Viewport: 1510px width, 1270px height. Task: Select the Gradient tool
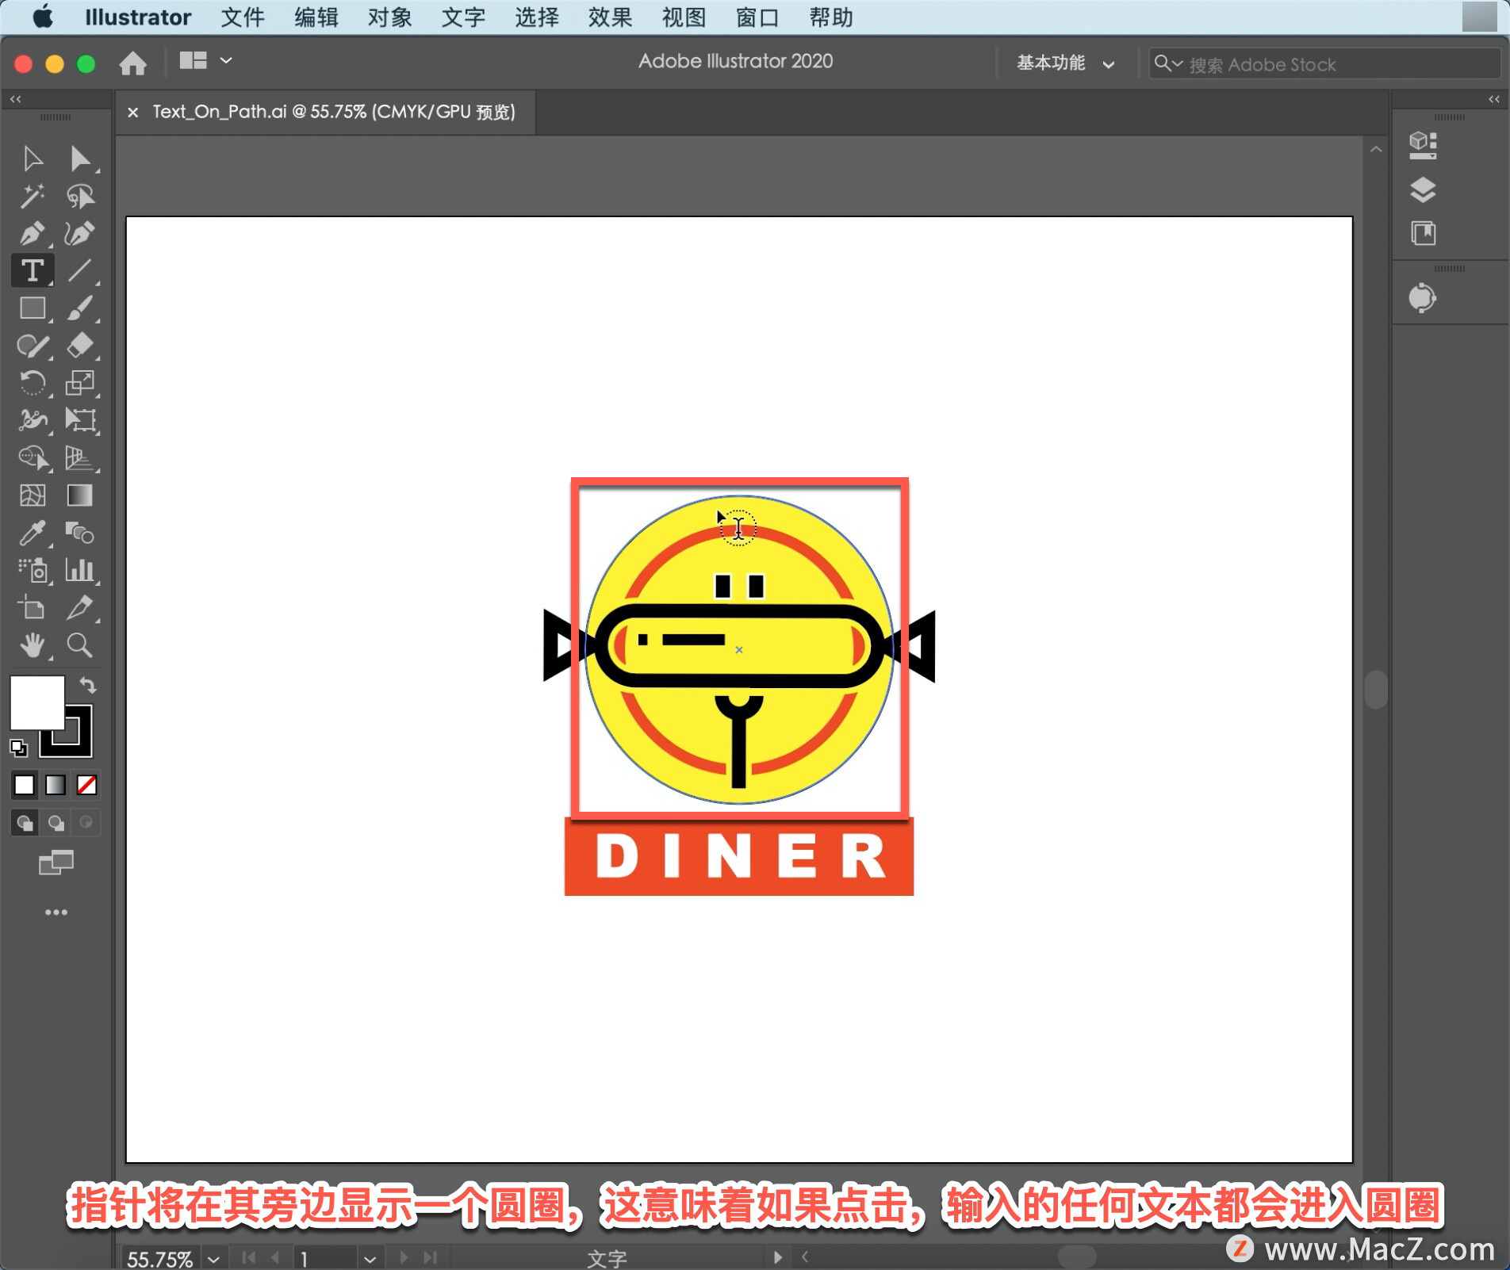click(79, 495)
